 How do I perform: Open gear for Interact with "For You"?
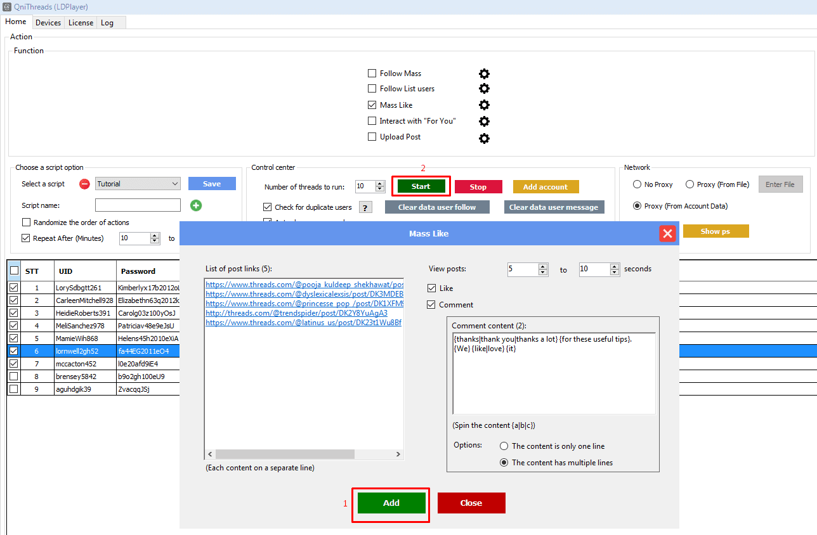click(x=484, y=121)
